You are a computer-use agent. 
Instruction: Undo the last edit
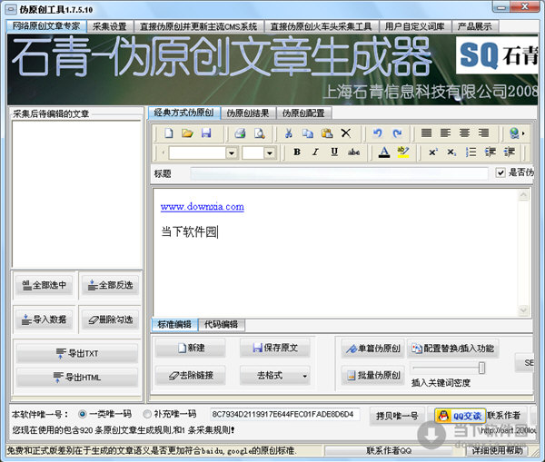point(378,133)
